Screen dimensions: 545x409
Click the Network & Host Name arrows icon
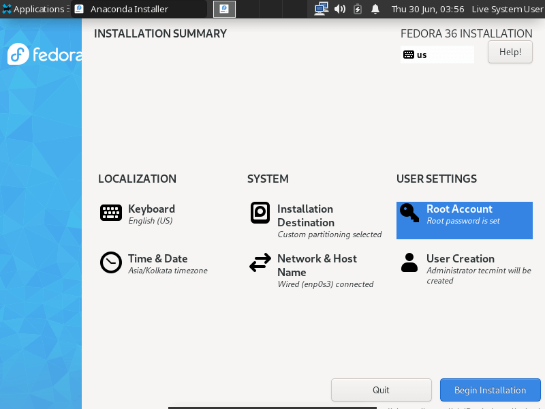[260, 262]
